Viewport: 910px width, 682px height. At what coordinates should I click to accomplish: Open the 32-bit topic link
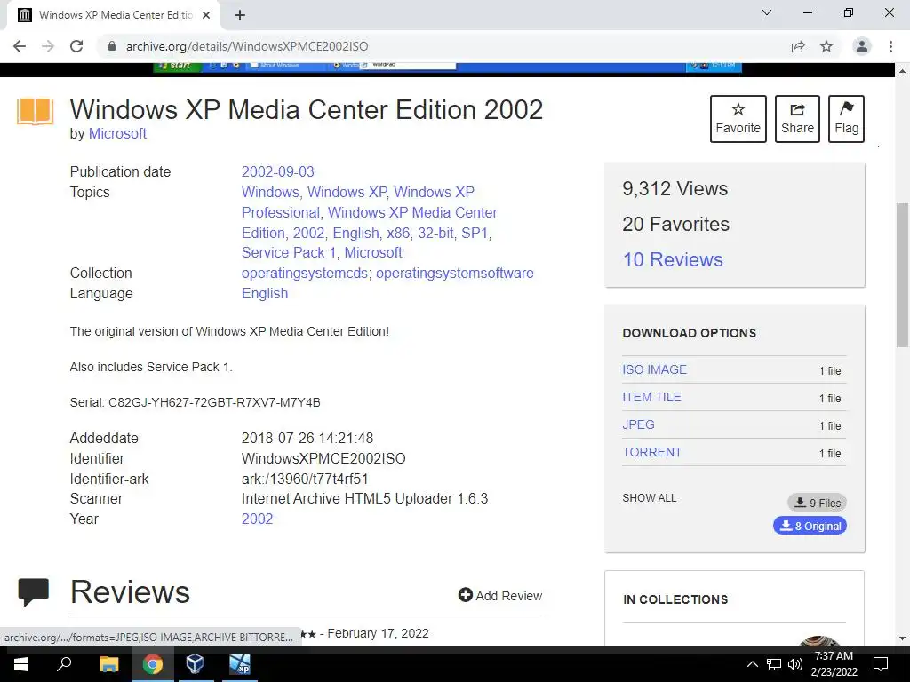tap(435, 233)
